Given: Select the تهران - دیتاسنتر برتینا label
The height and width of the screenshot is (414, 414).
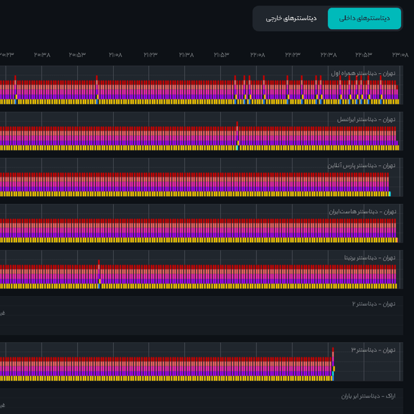Looking at the screenshot, I should (370, 257).
